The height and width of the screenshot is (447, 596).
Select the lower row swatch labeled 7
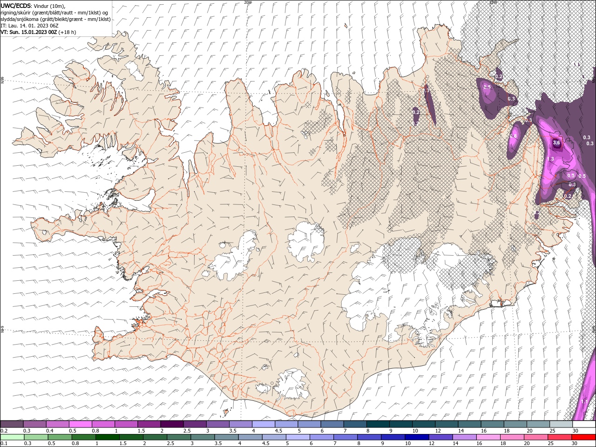(345, 437)
